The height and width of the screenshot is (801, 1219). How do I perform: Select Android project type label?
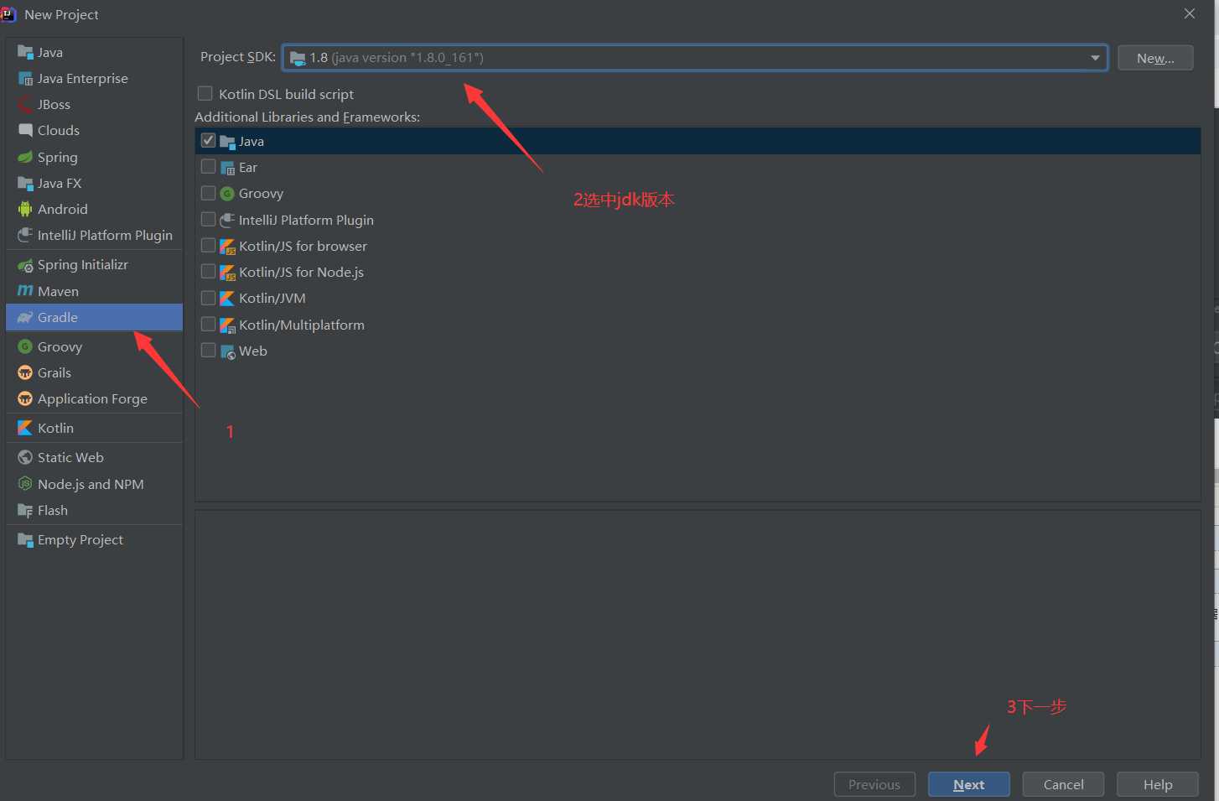(63, 209)
